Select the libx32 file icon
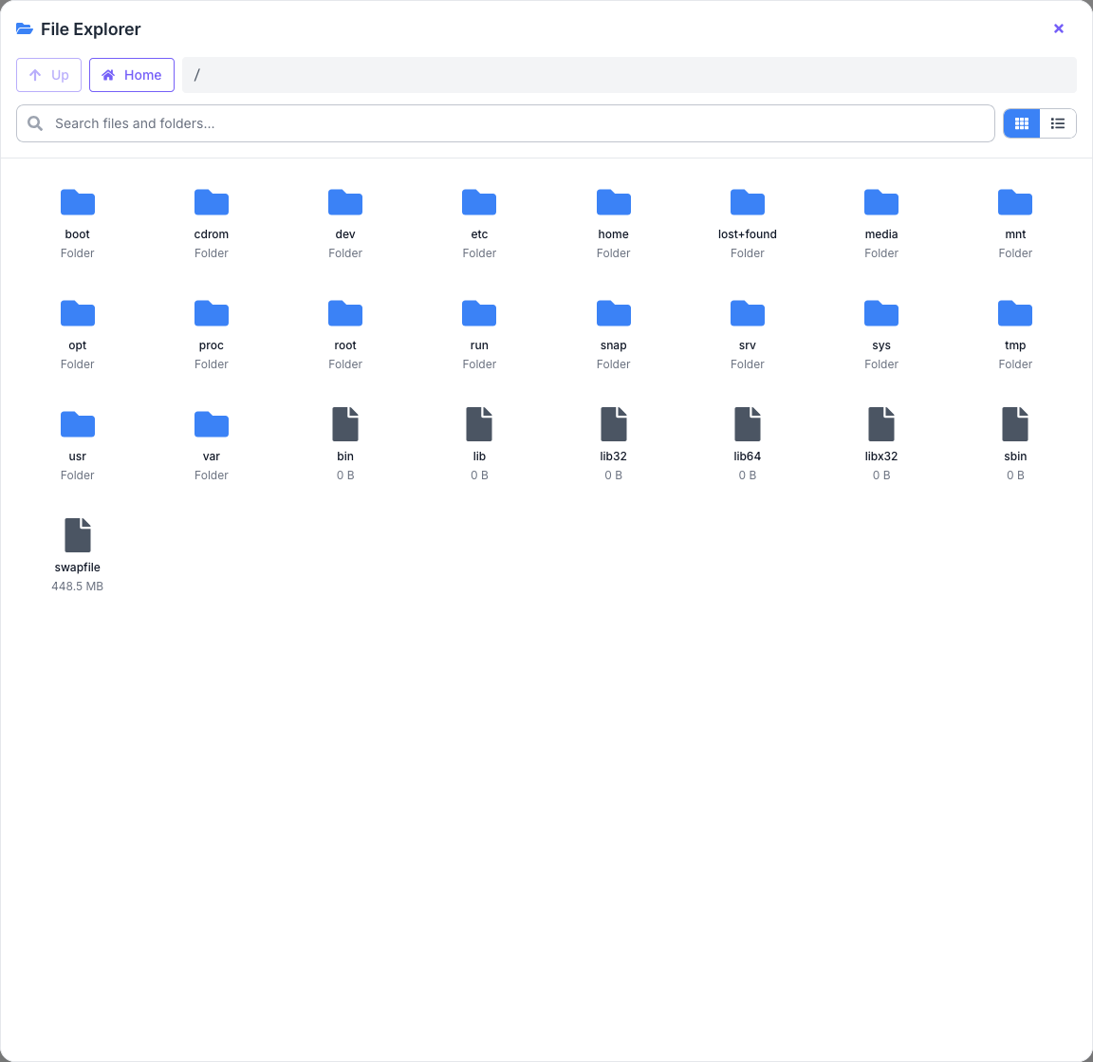Image resolution: width=1093 pixels, height=1062 pixels. pos(881,424)
